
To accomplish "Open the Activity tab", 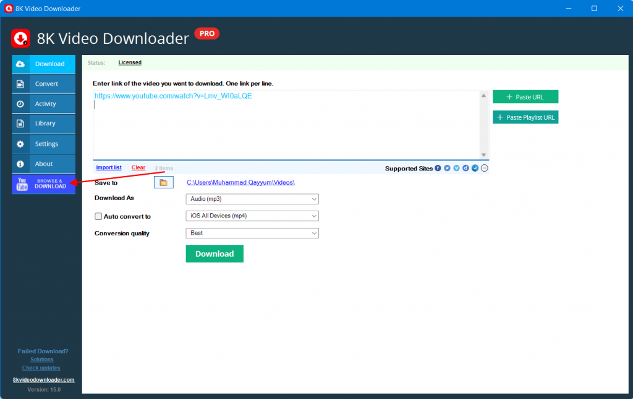I will click(44, 104).
